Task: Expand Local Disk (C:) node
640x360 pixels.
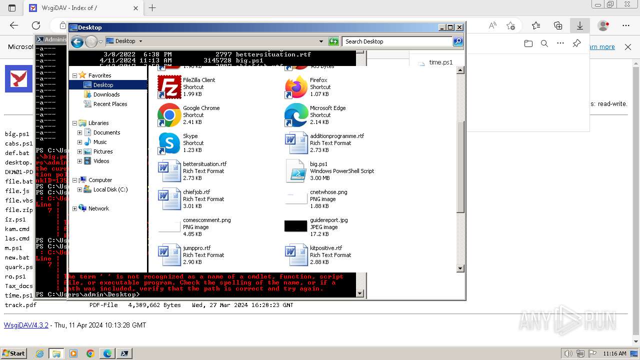Action: (x=79, y=189)
